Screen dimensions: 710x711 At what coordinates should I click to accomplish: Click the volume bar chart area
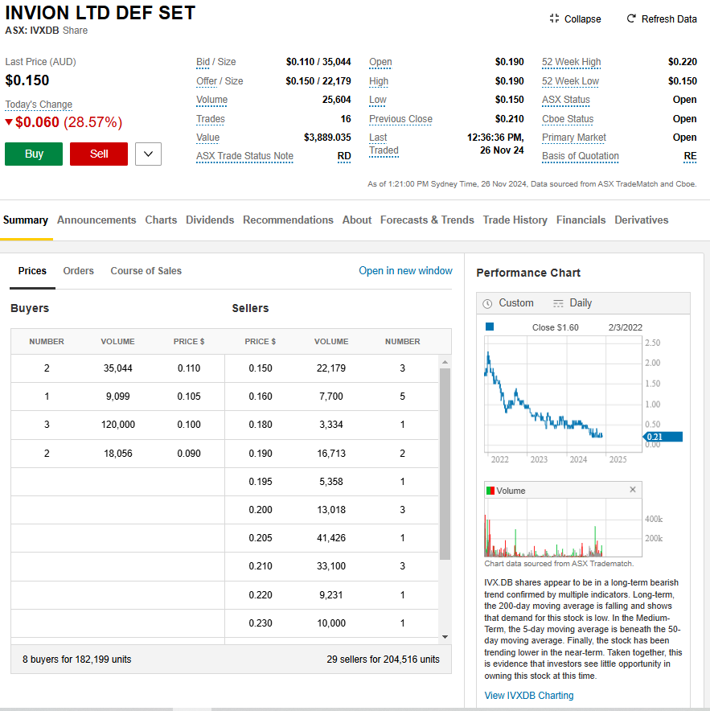pos(563,528)
